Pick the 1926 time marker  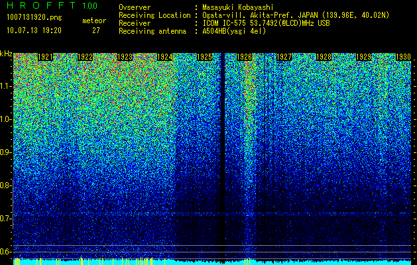pos(244,57)
